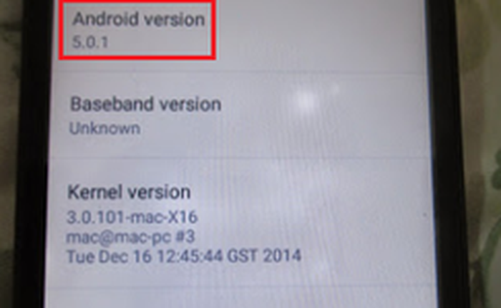This screenshot has height=308, width=501.
Task: Click the white glare spot on screen
Action: coord(306,99)
